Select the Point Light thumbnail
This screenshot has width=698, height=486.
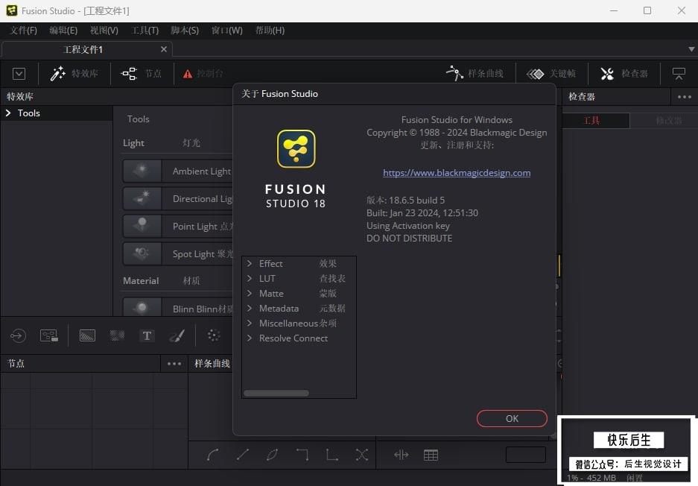pyautogui.click(x=142, y=227)
